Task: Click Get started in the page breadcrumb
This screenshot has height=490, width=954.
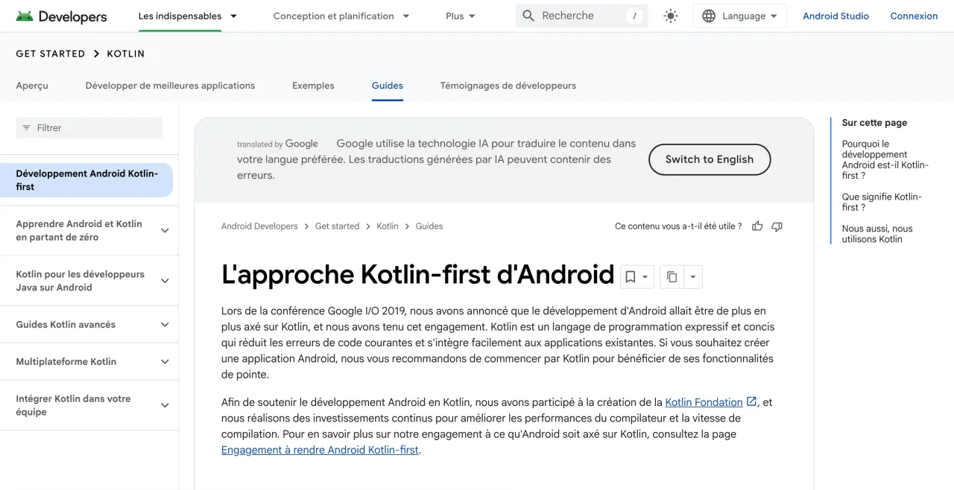Action: 337,226
